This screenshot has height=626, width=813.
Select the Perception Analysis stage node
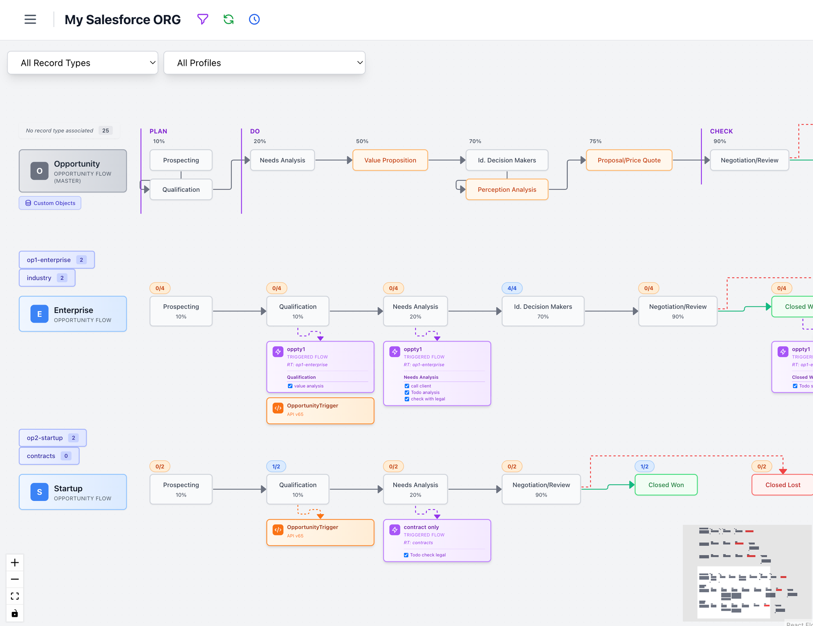tap(507, 190)
